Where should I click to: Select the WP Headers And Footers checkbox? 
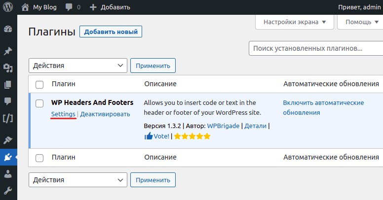[x=39, y=103]
